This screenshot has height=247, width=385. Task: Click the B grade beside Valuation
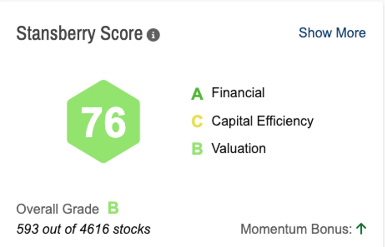[x=197, y=149]
